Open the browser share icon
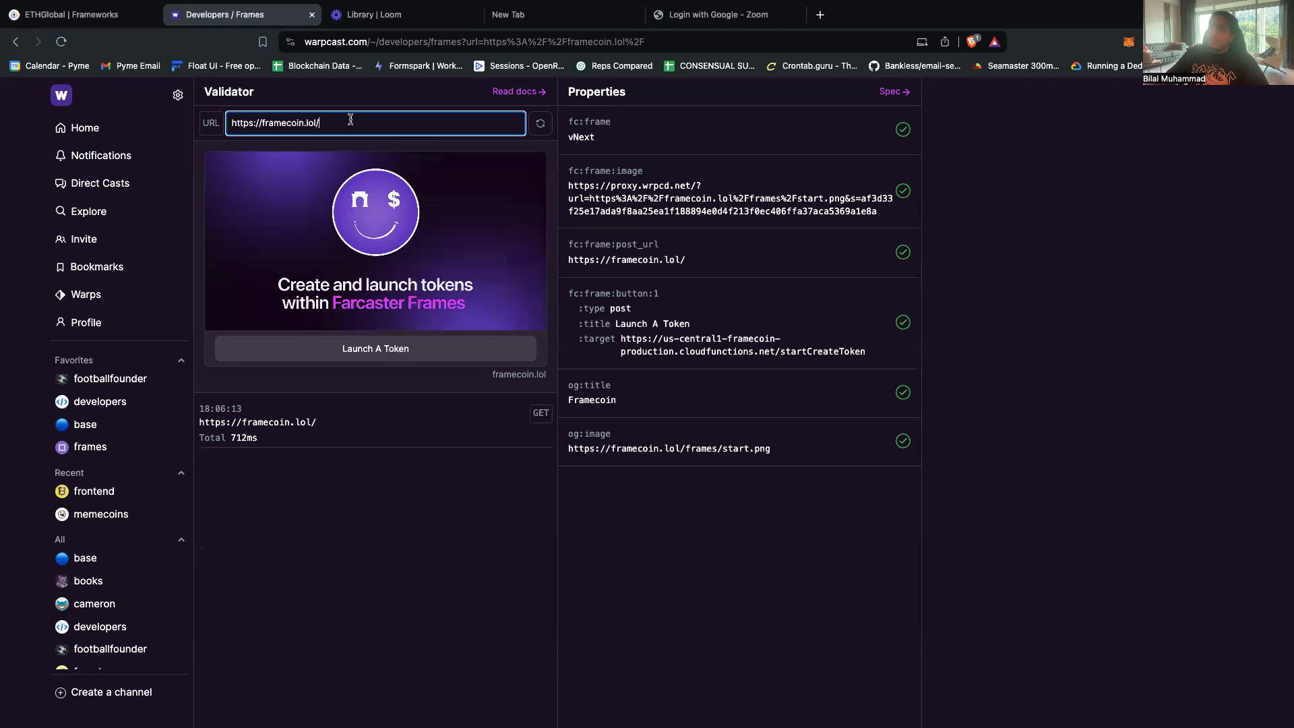This screenshot has width=1294, height=728. pyautogui.click(x=945, y=42)
